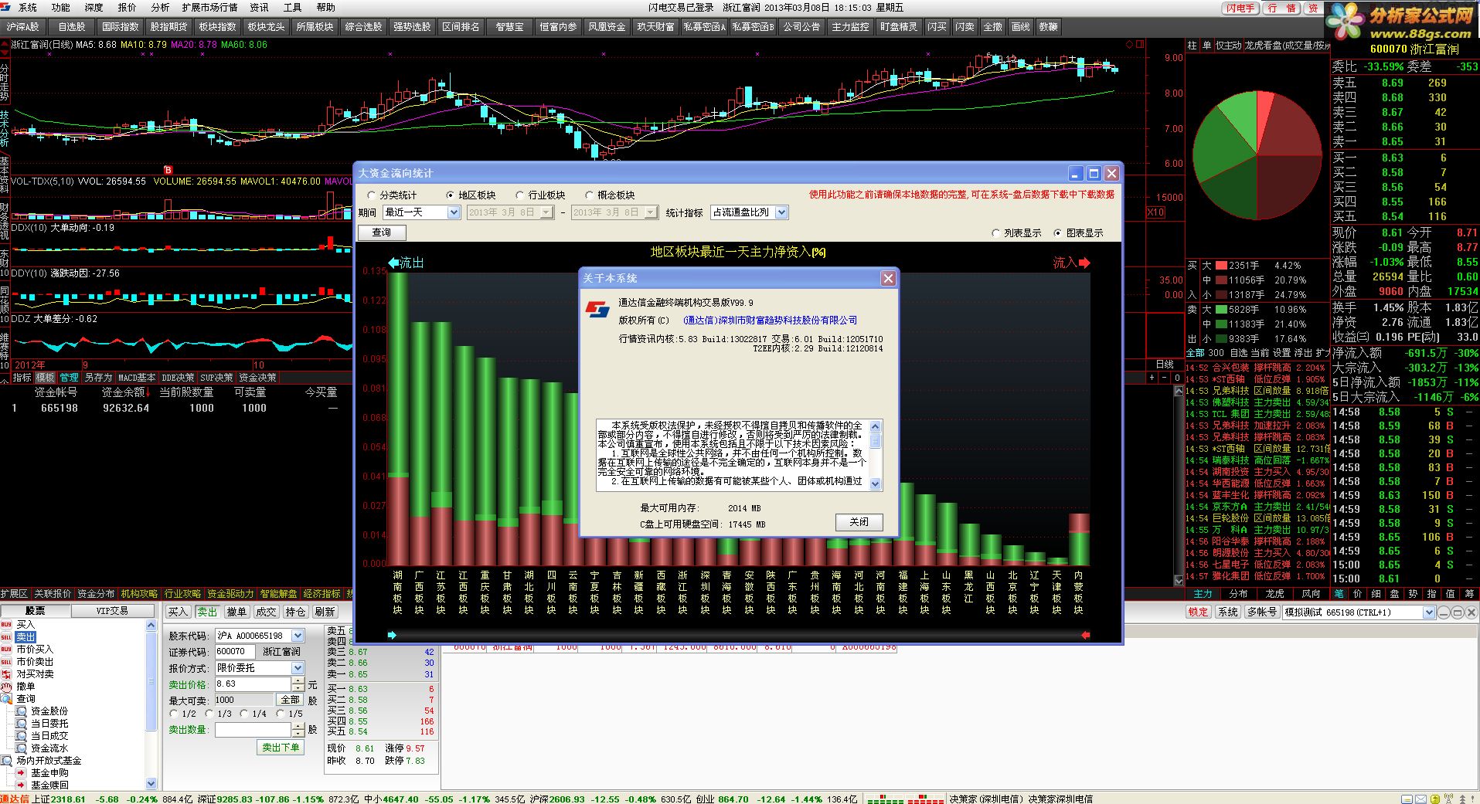Open the start date picker dropdown
The image size is (1480, 804).
coord(546,212)
